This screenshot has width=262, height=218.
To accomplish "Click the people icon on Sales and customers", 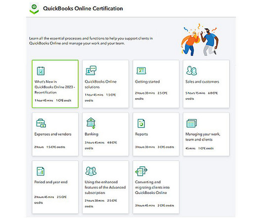I will pos(191,71).
